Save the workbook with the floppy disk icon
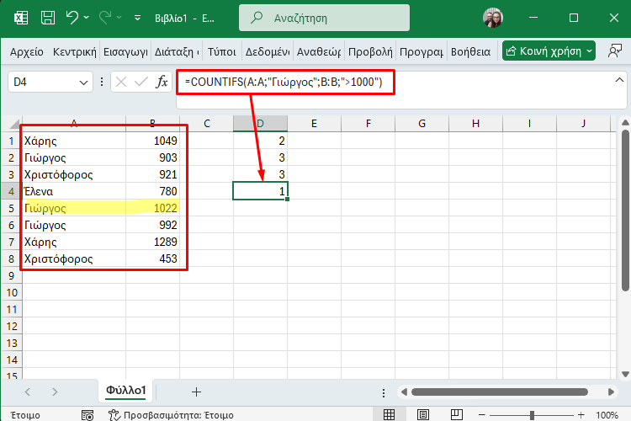The height and width of the screenshot is (421, 631). pyautogui.click(x=48, y=19)
